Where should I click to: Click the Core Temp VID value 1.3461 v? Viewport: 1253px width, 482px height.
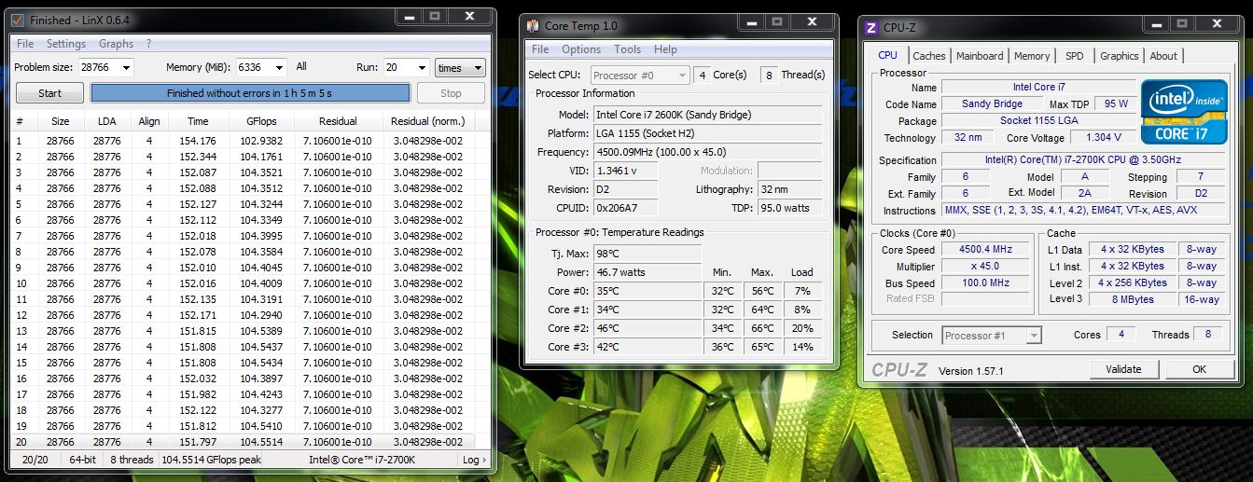point(625,171)
